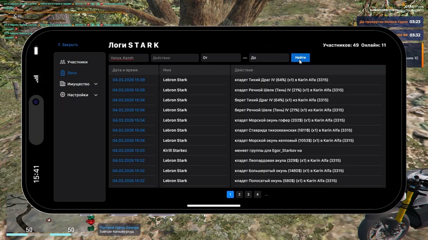This screenshot has height=240, width=428.
Task: Click the back chevron beside Закрыть
Action: (x=59, y=45)
